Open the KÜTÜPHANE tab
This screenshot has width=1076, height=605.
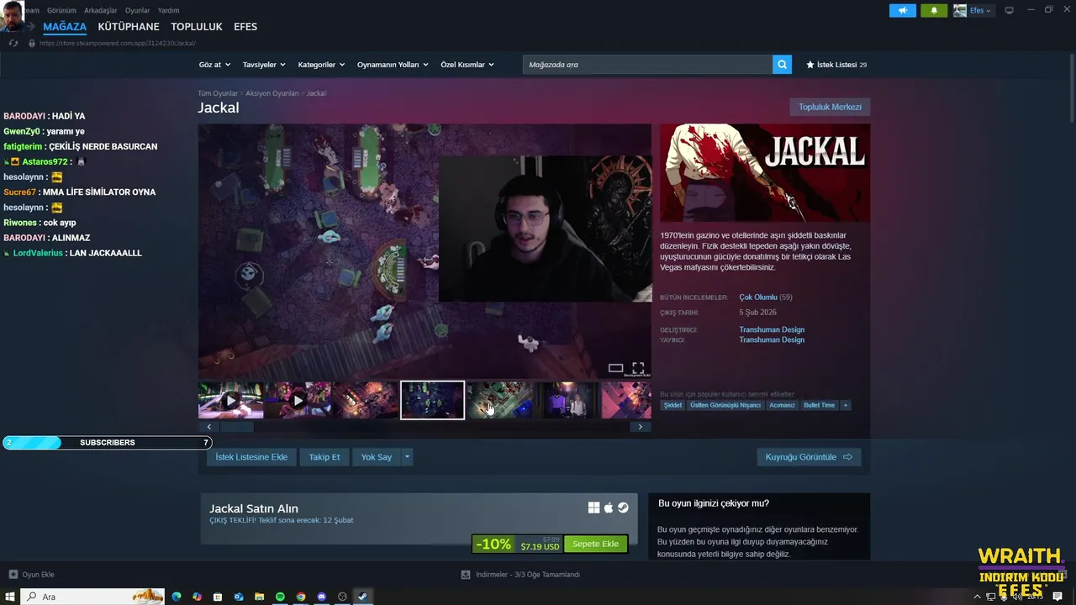(129, 27)
